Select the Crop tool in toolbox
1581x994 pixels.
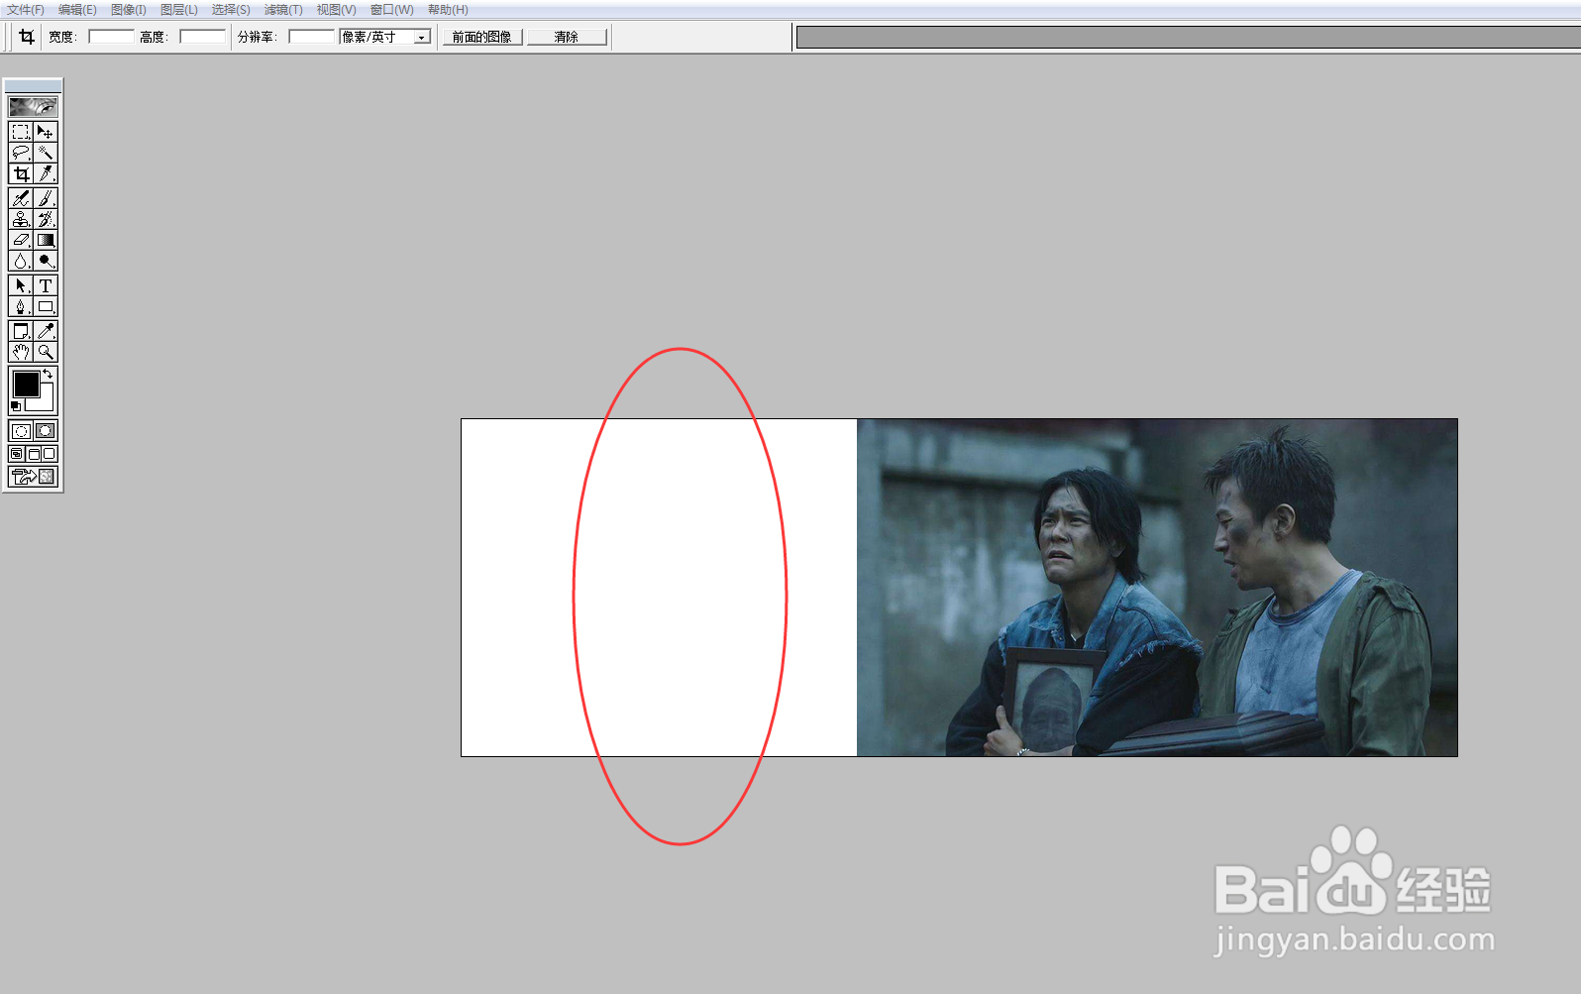point(21,173)
